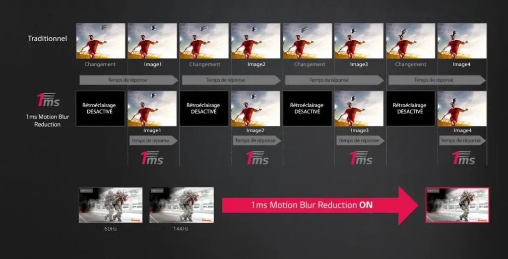This screenshot has height=259, width=508.
Task: Open the 144Hz soldier thumbnail
Action: point(182,205)
